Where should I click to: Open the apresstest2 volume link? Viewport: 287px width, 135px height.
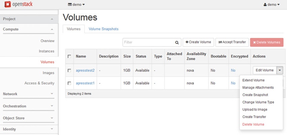tap(85, 71)
